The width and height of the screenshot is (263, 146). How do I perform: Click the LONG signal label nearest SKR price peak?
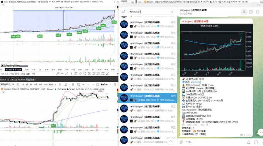(x=114, y=22)
